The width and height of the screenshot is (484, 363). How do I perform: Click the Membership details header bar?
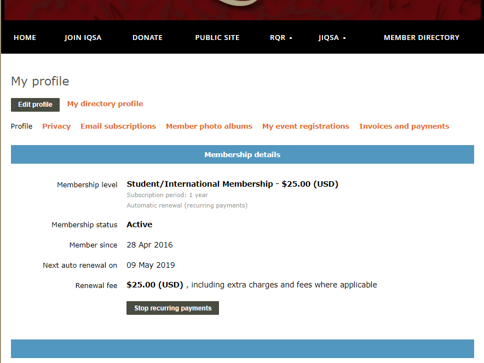click(x=242, y=154)
